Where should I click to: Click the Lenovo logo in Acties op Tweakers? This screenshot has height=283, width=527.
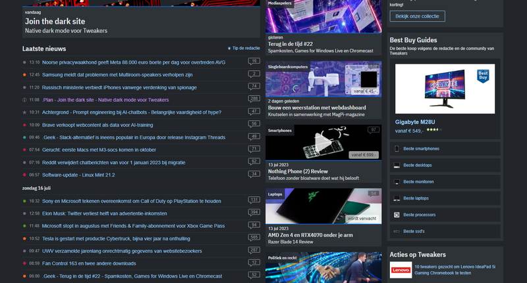(401, 270)
